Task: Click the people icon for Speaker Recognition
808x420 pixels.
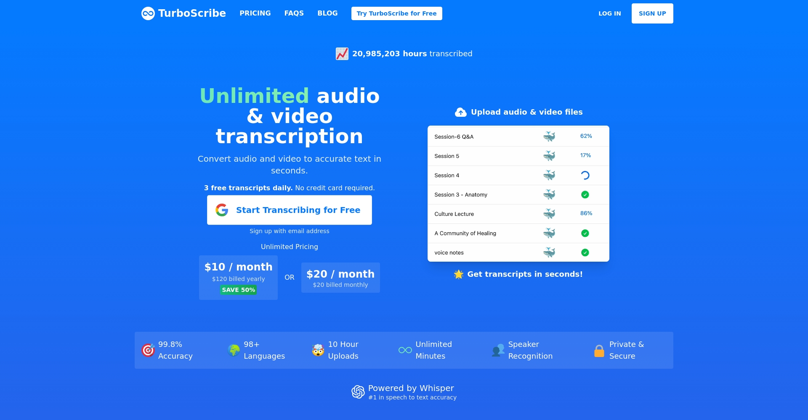Action: [x=498, y=350]
